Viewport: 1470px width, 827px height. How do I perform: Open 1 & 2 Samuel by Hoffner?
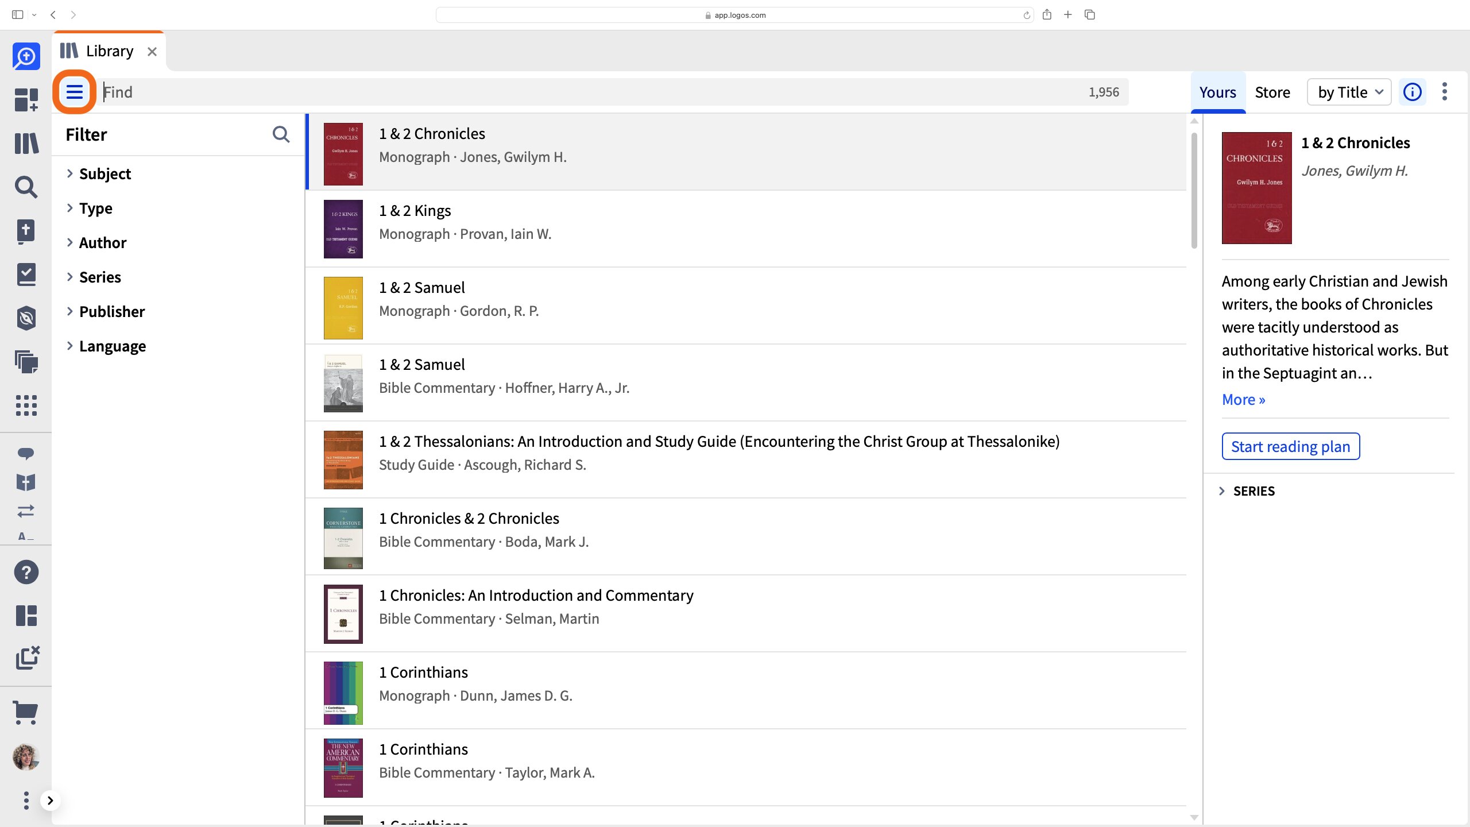[745, 382]
